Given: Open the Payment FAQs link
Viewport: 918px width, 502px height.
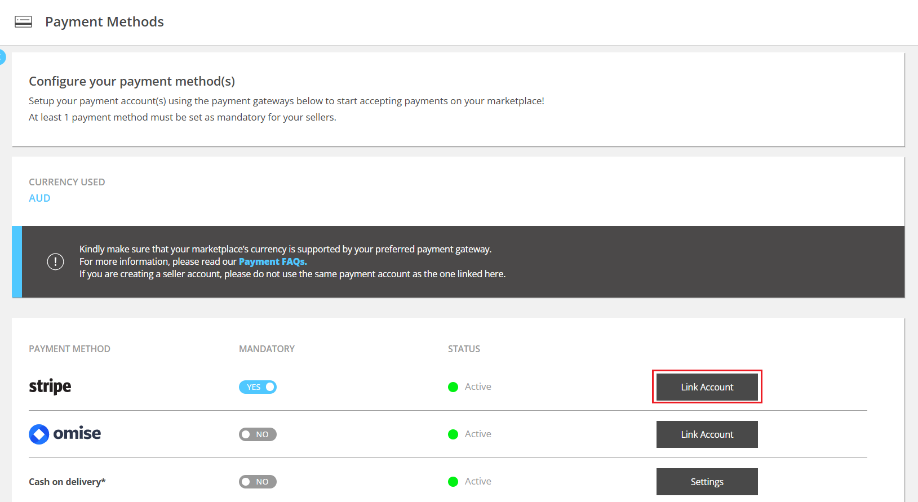Looking at the screenshot, I should coord(273,261).
